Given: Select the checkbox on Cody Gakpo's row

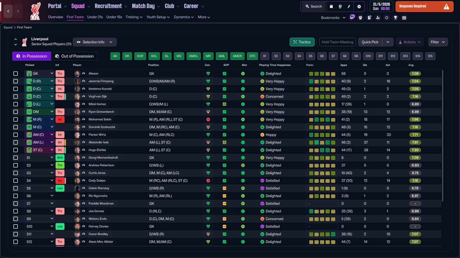Looking at the screenshot, I should 15,181.
